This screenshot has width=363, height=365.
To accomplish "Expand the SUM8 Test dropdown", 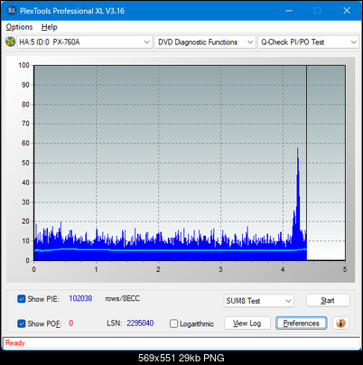I will click(x=259, y=301).
